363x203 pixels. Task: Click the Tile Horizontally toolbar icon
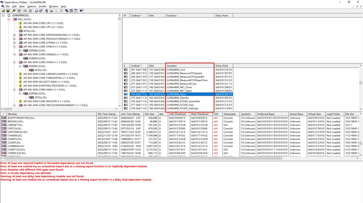pyautogui.click(x=71, y=11)
